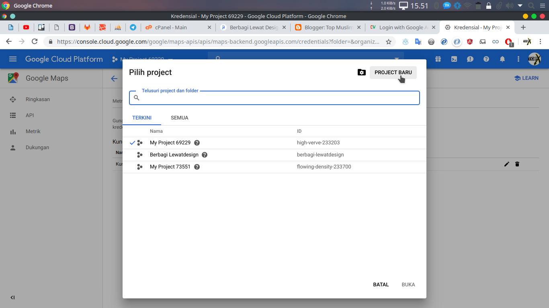Click help icon beside Berbagi Lewatdesign
This screenshot has width=549, height=308.
pos(205,155)
